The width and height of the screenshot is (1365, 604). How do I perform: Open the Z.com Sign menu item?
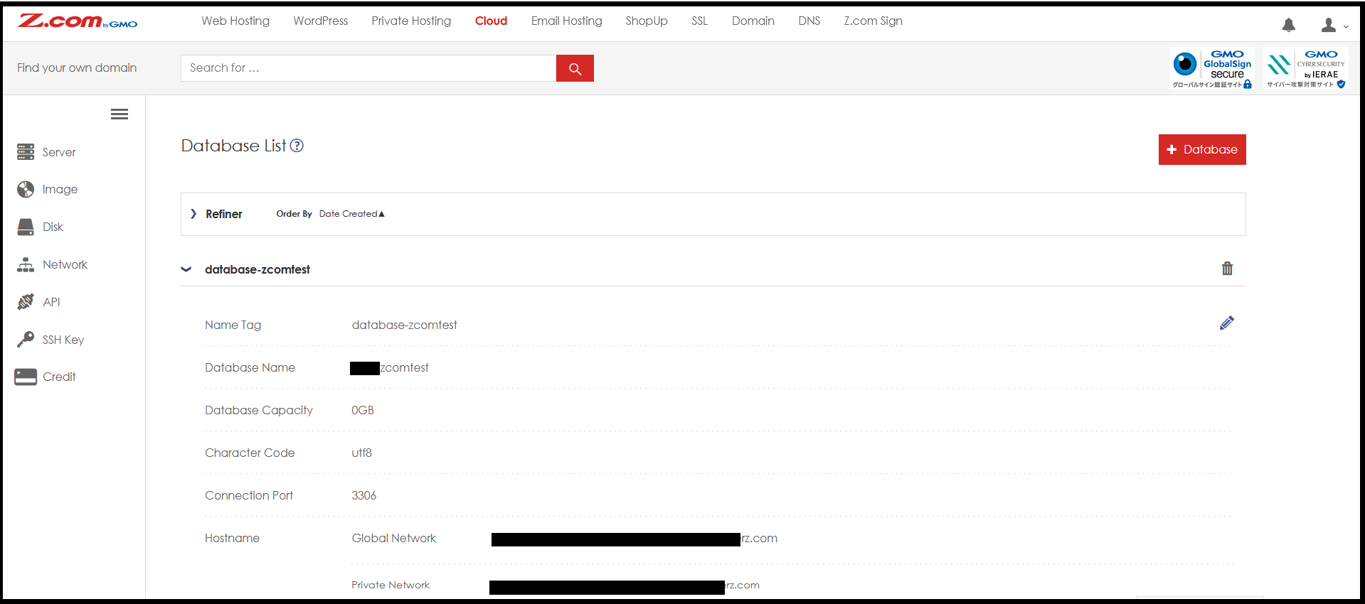point(873,21)
